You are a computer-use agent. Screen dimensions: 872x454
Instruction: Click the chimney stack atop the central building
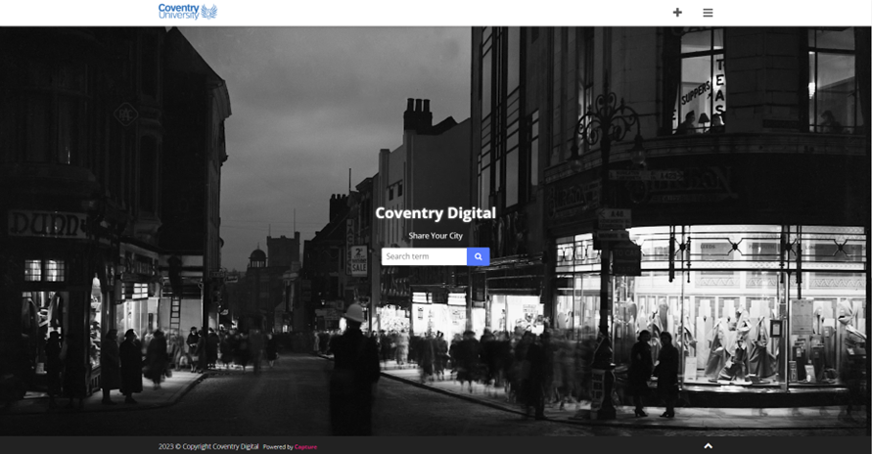[x=418, y=114]
